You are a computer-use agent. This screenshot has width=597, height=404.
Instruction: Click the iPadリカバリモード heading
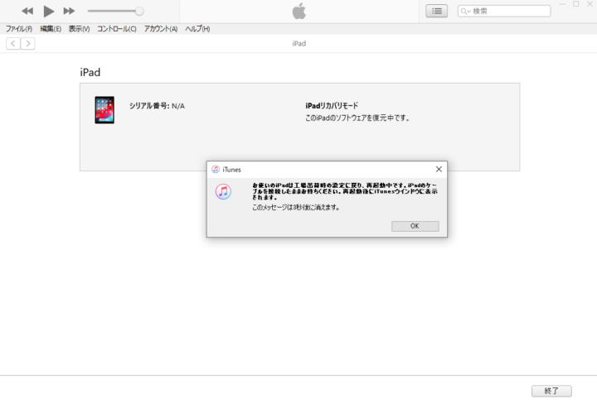tap(332, 106)
